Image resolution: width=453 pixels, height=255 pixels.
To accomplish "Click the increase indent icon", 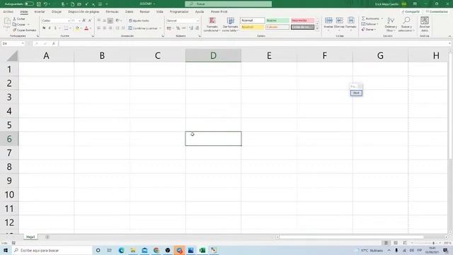I will (123, 28).
